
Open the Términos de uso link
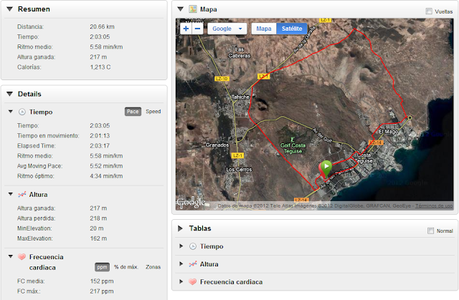[x=434, y=206]
